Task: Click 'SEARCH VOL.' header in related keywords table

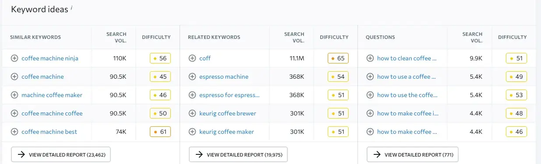Action: [x=294, y=37]
